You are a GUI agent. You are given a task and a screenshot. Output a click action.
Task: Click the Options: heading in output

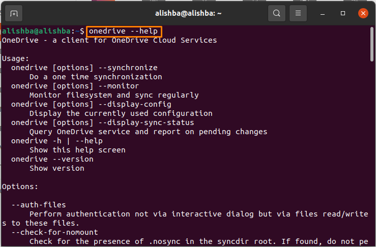(x=20, y=187)
